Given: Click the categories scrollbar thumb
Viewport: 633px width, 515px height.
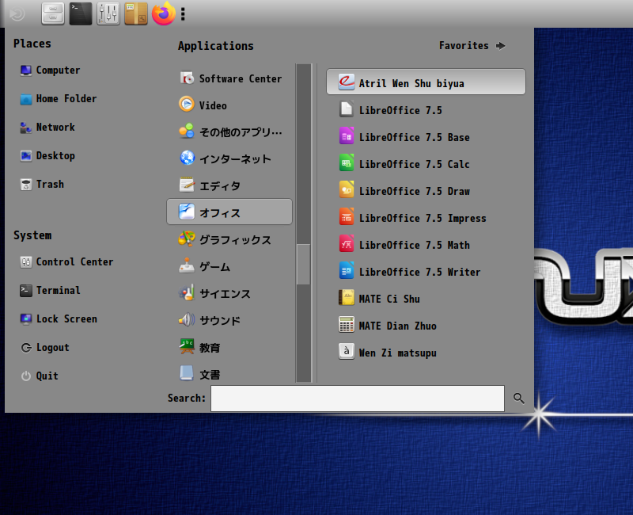Looking at the screenshot, I should 304,265.
